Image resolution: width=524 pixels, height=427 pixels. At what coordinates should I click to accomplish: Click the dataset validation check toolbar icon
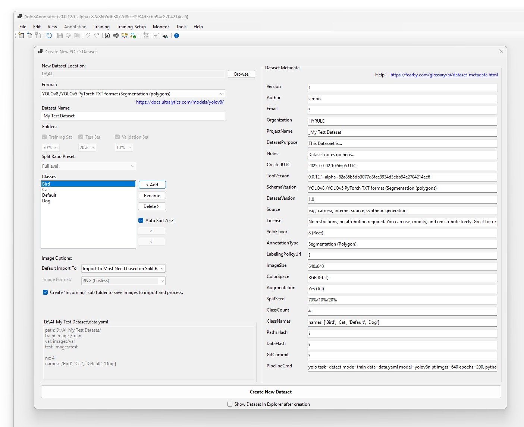(x=133, y=35)
